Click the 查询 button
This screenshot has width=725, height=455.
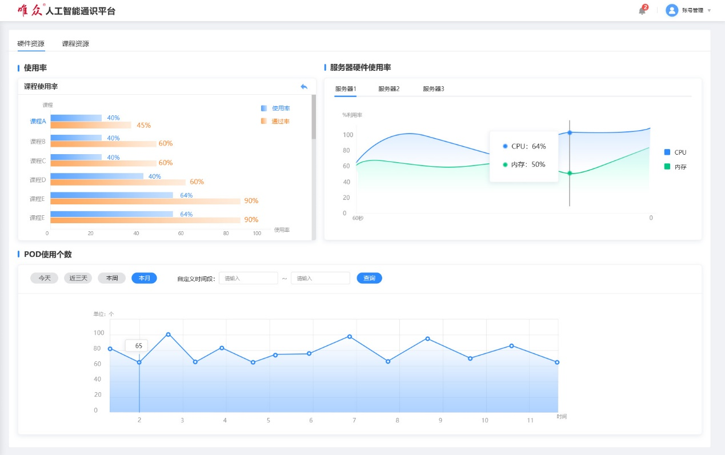tap(369, 278)
